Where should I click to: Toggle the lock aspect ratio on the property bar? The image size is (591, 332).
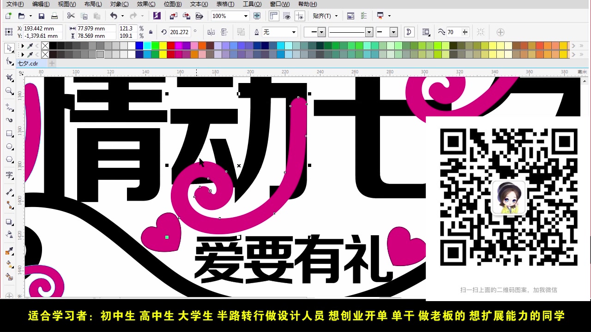pyautogui.click(x=151, y=32)
